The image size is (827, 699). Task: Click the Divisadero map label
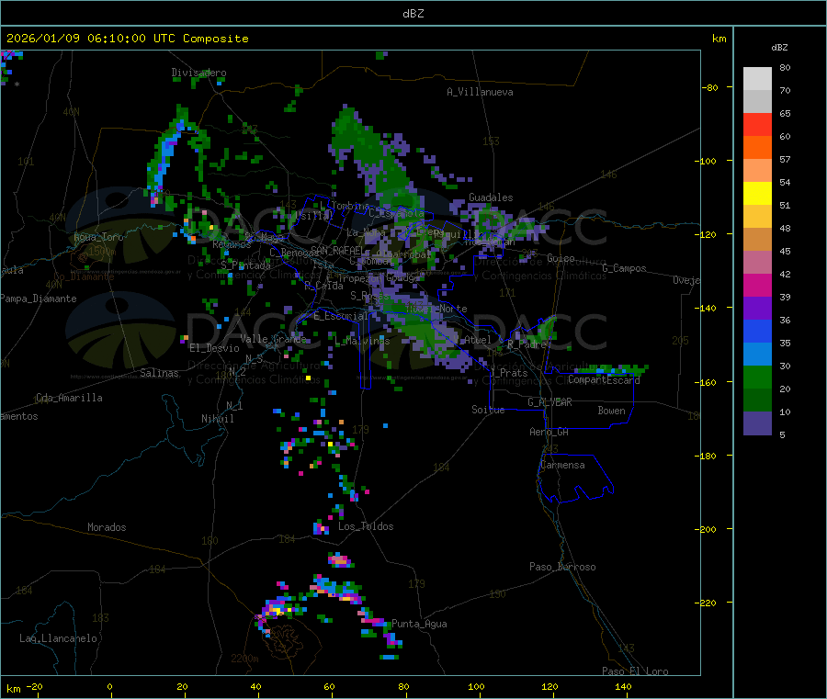pyautogui.click(x=198, y=73)
